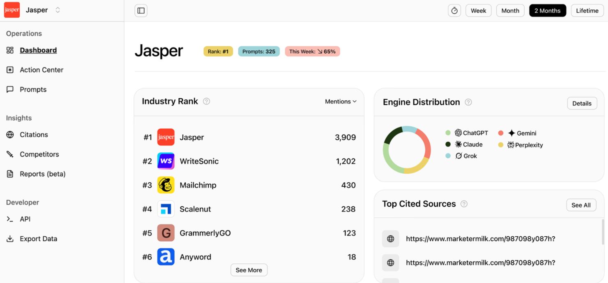Viewport: 608px width, 283px height.
Task: Collapse the sidebar using the panel icon
Action: pyautogui.click(x=140, y=10)
